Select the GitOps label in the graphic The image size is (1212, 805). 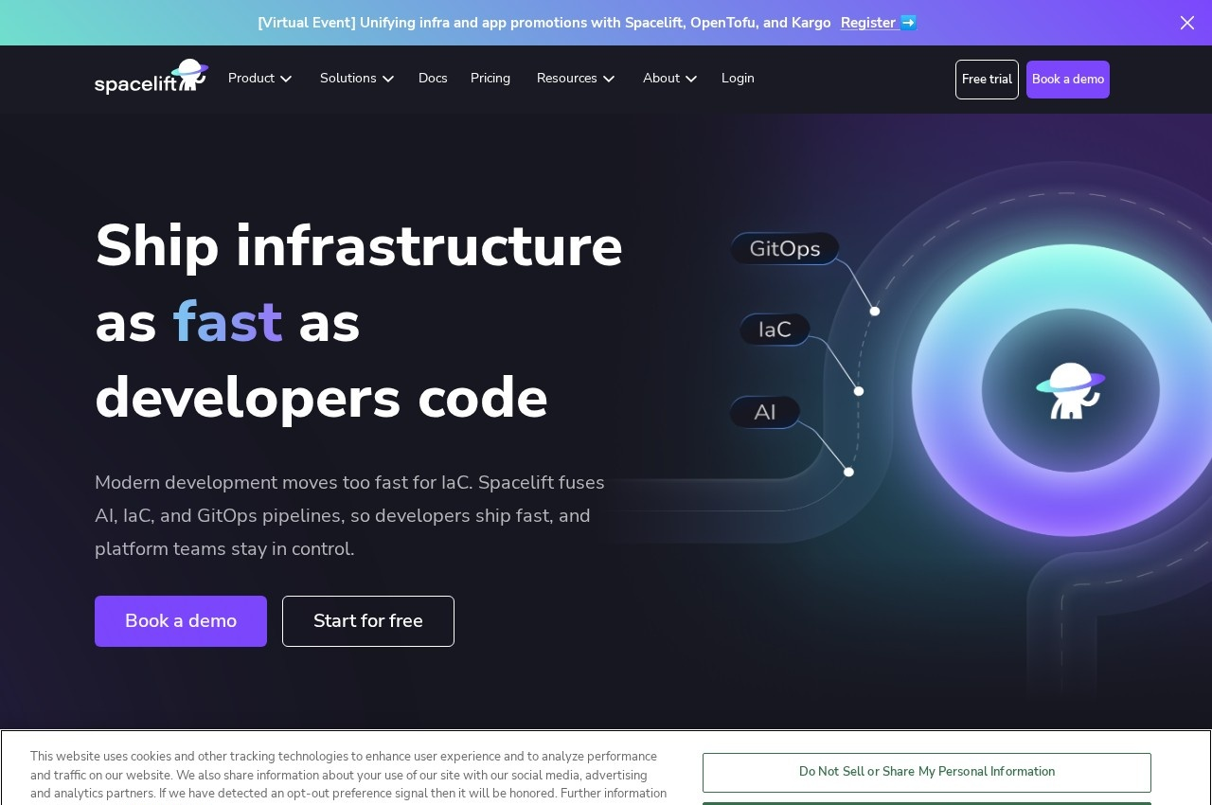coord(785,248)
